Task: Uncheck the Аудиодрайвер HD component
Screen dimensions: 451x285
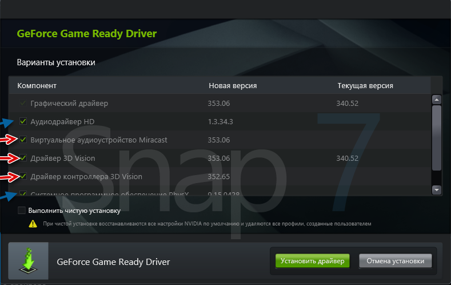Action: click(23, 121)
